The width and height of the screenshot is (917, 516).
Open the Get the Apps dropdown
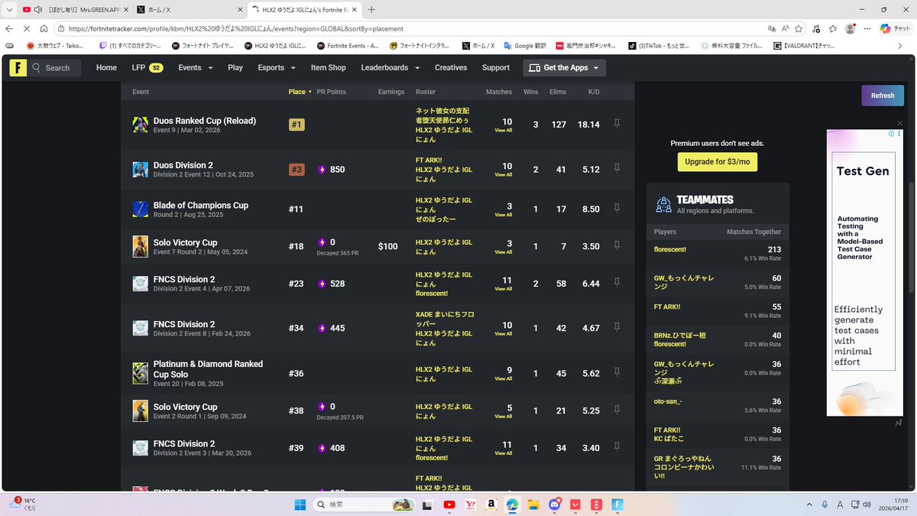pyautogui.click(x=564, y=67)
